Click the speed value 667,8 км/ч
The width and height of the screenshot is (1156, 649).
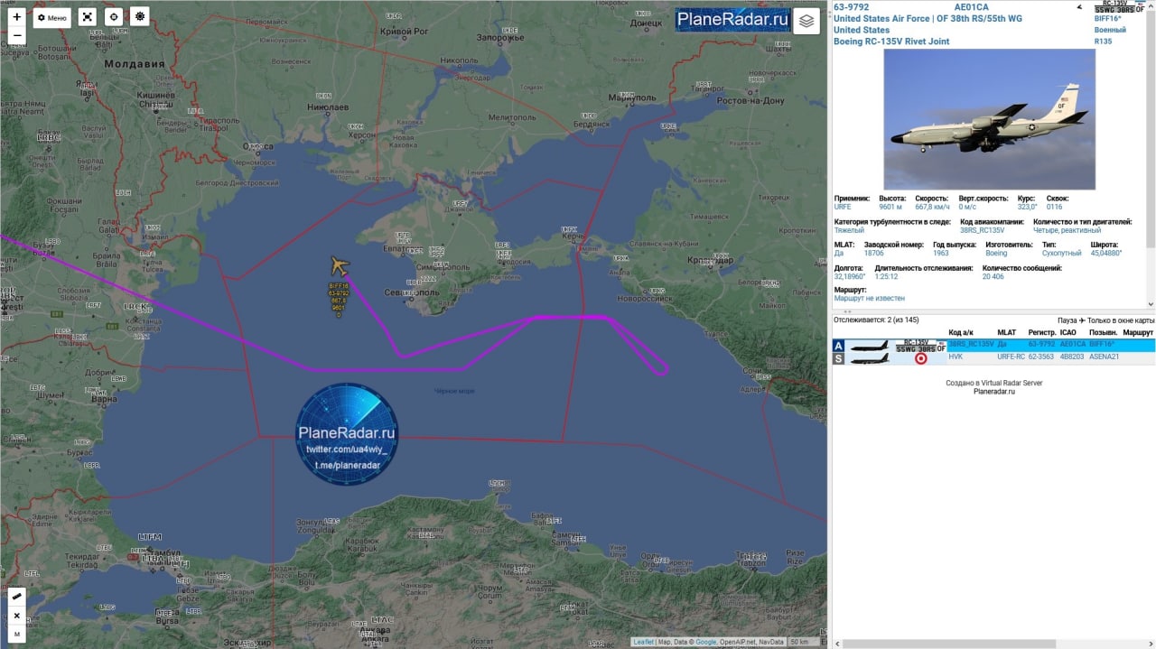[x=932, y=207]
